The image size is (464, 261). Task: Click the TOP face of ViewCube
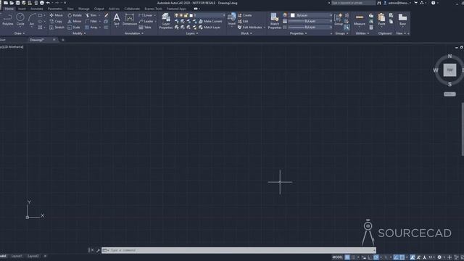coord(449,70)
